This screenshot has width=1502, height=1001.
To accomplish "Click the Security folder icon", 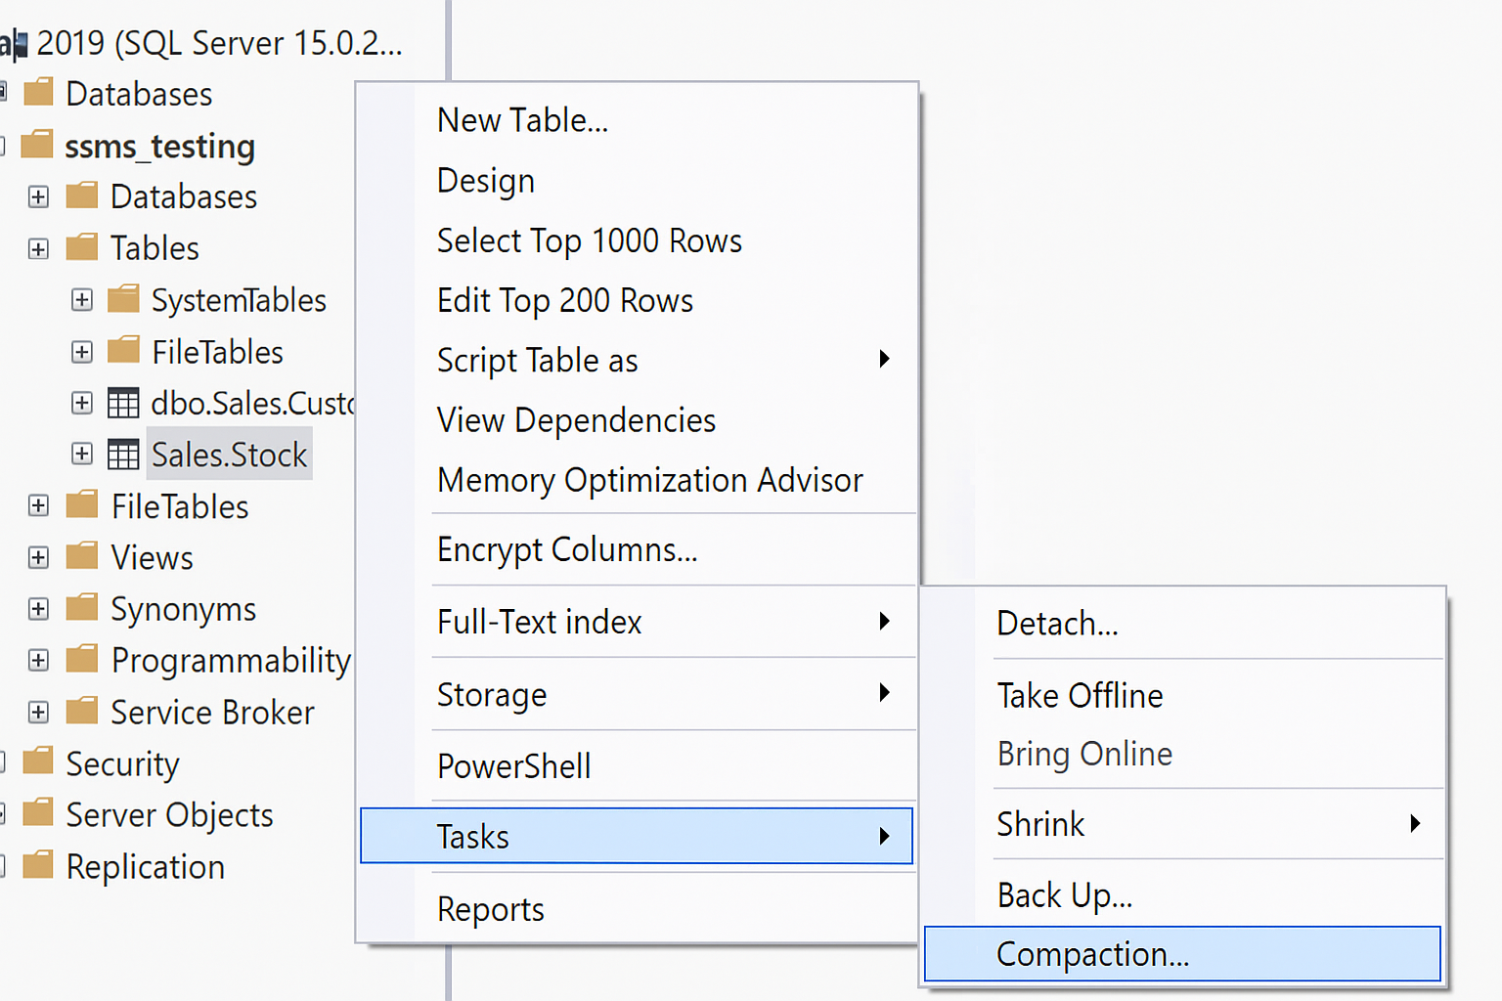I will click(x=38, y=762).
